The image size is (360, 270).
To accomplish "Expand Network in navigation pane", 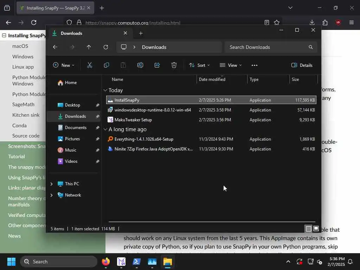I will coord(51,195).
